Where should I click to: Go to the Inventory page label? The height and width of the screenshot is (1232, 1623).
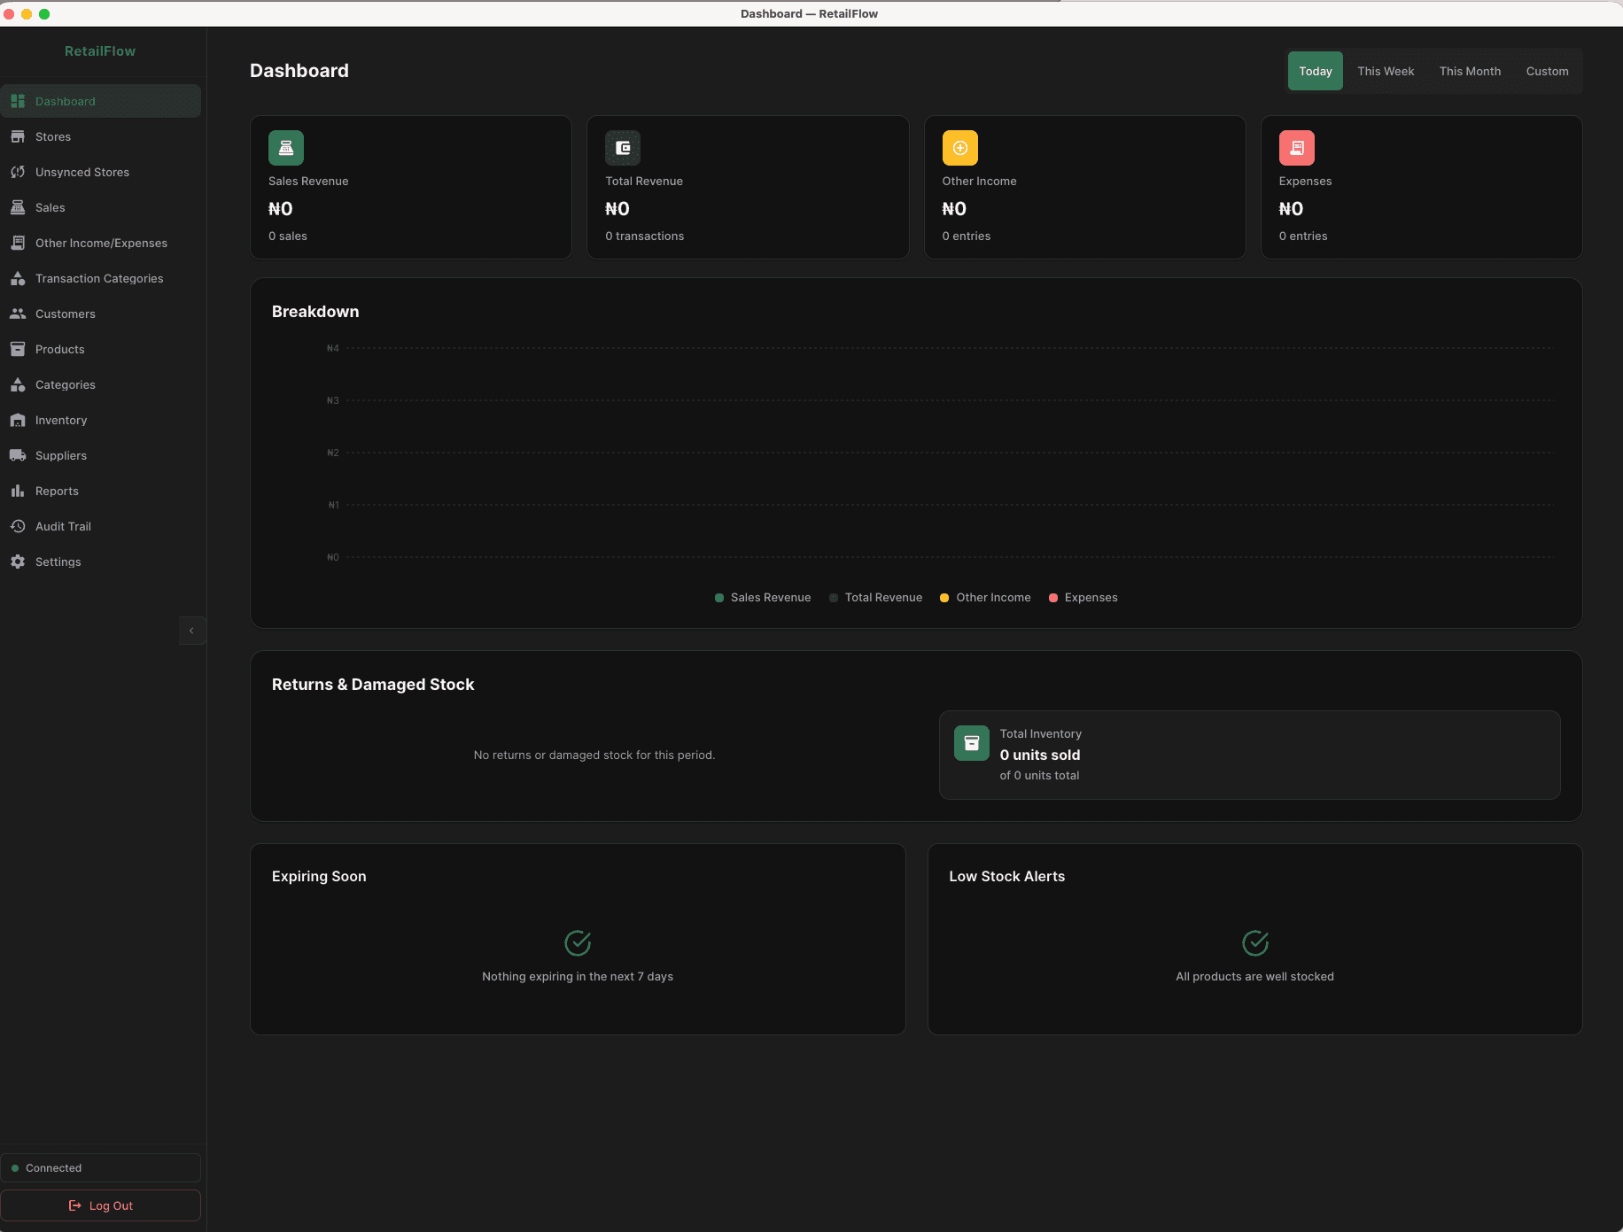61,420
